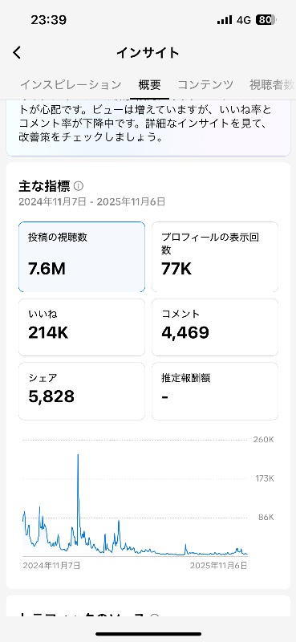Open info icon beside 主な指標
This screenshot has height=642, width=296.
coord(79,186)
